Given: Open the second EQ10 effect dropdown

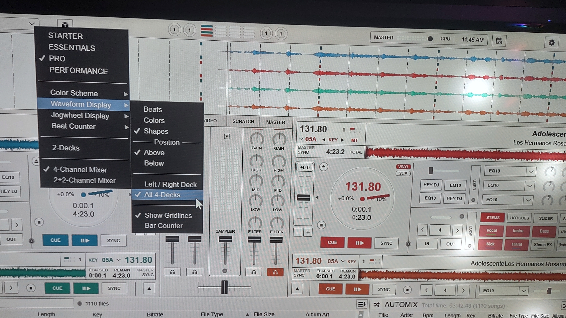Looking at the screenshot, I should tap(529, 186).
